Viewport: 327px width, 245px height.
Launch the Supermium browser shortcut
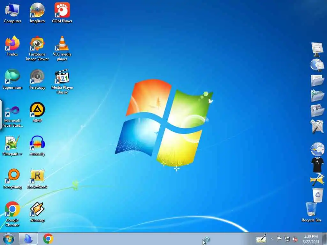tap(12, 79)
